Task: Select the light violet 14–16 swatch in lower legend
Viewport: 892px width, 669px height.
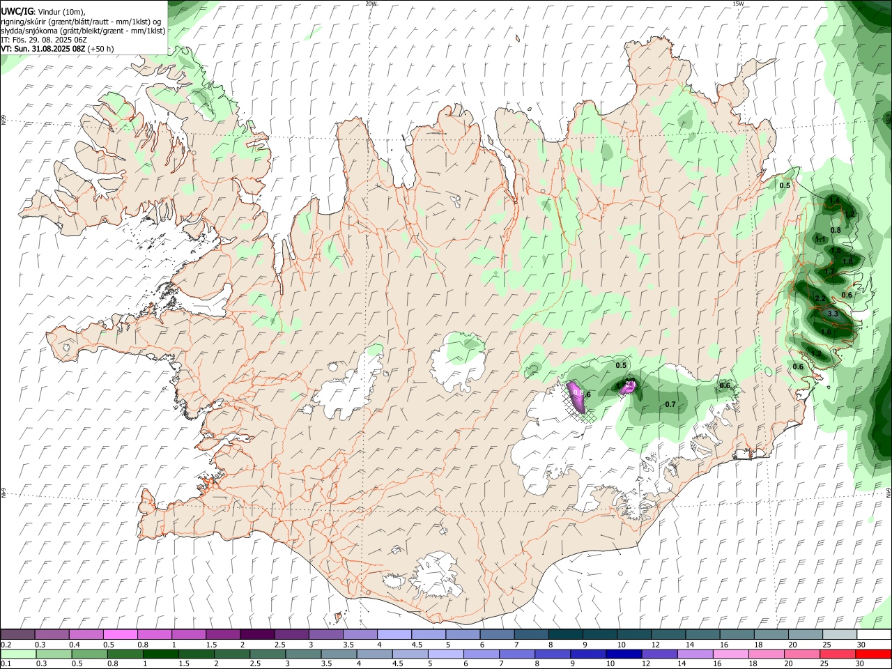Action: coord(694,654)
